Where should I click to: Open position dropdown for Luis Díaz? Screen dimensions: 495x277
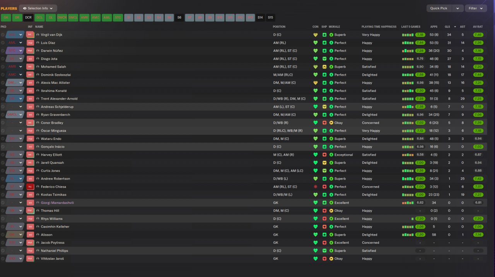click(x=21, y=43)
